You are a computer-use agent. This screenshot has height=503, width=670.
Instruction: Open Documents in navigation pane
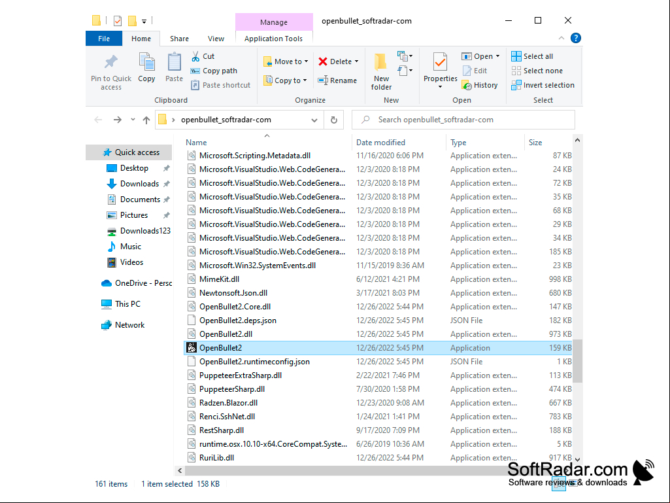[x=140, y=199]
